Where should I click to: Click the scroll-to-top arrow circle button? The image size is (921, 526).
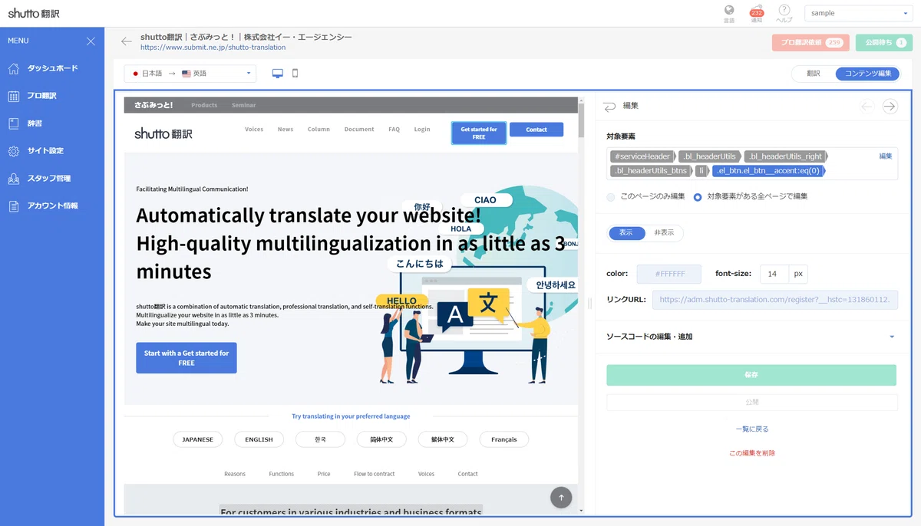pyautogui.click(x=561, y=498)
